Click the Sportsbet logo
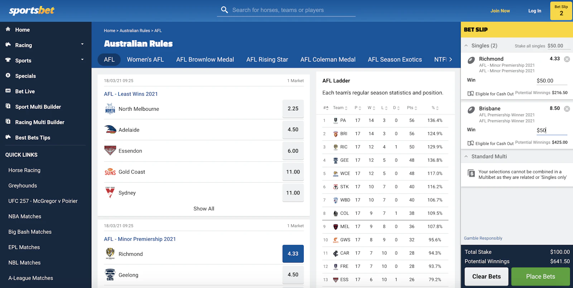This screenshot has height=288, width=573. [32, 10]
